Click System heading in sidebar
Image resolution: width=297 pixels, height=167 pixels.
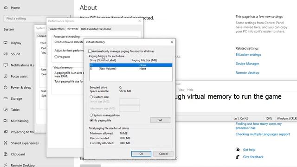point(9,29)
